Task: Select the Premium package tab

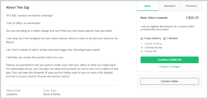Action: point(191,6)
